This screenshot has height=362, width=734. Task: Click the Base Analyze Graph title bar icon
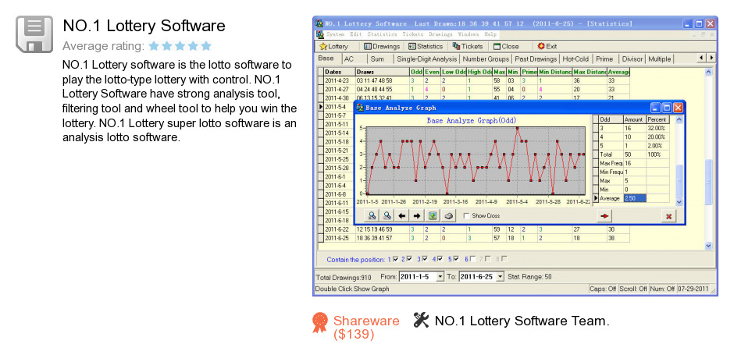coord(360,108)
